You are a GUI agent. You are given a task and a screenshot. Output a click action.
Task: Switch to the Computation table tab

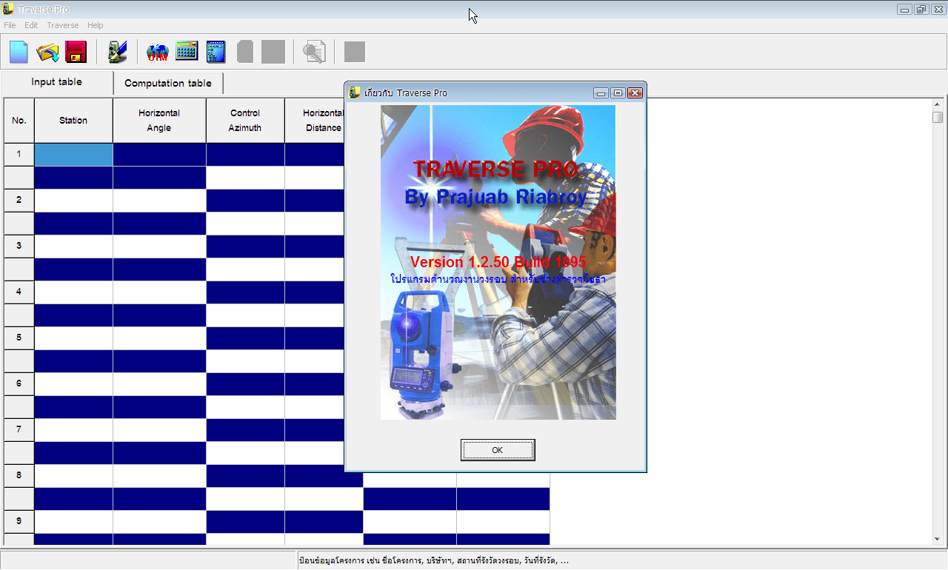pos(168,83)
